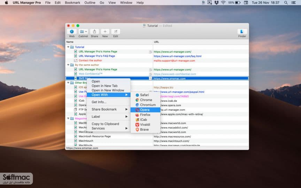The height and width of the screenshot is (188, 301).
Task: Choose Safari in the Open With submenu
Action: pos(145,95)
